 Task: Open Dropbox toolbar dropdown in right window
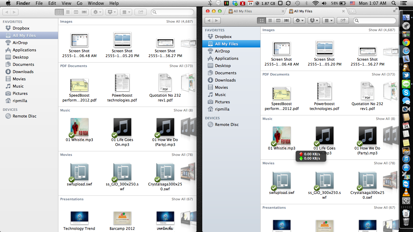[314, 21]
